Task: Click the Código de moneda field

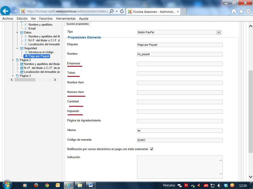Action: (x=180, y=140)
